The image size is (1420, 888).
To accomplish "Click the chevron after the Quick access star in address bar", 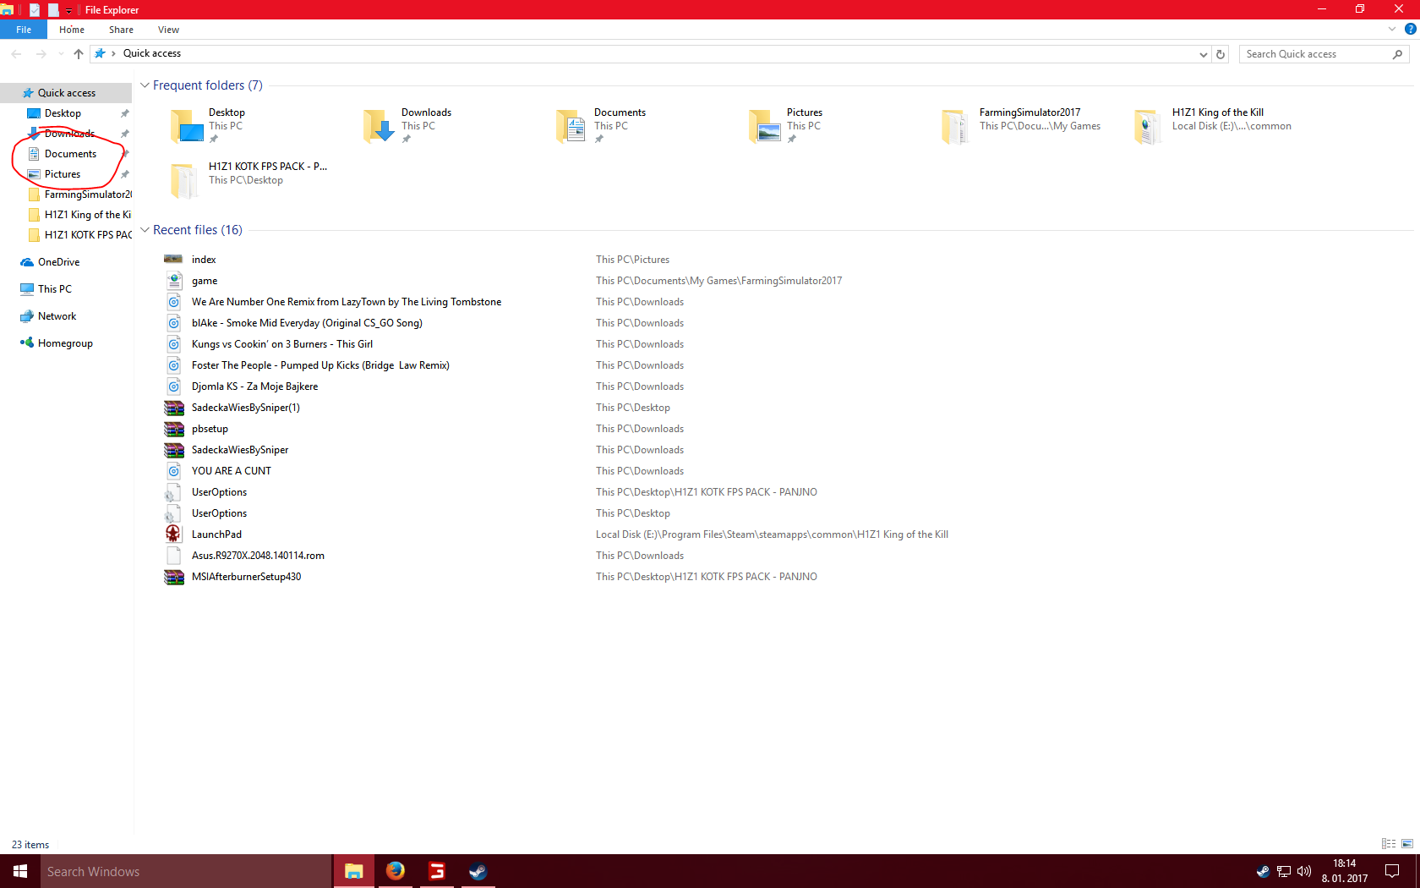I will 113,53.
